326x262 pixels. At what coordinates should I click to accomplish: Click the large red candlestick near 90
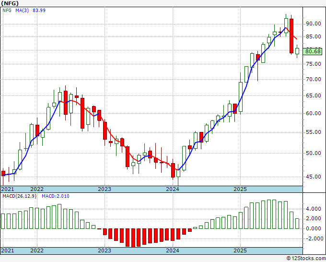[x=291, y=36]
